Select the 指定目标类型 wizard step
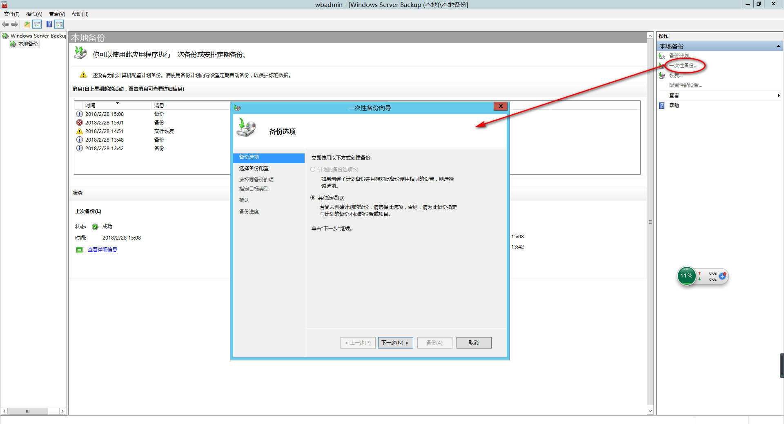Image resolution: width=784 pixels, height=424 pixels. click(254, 189)
